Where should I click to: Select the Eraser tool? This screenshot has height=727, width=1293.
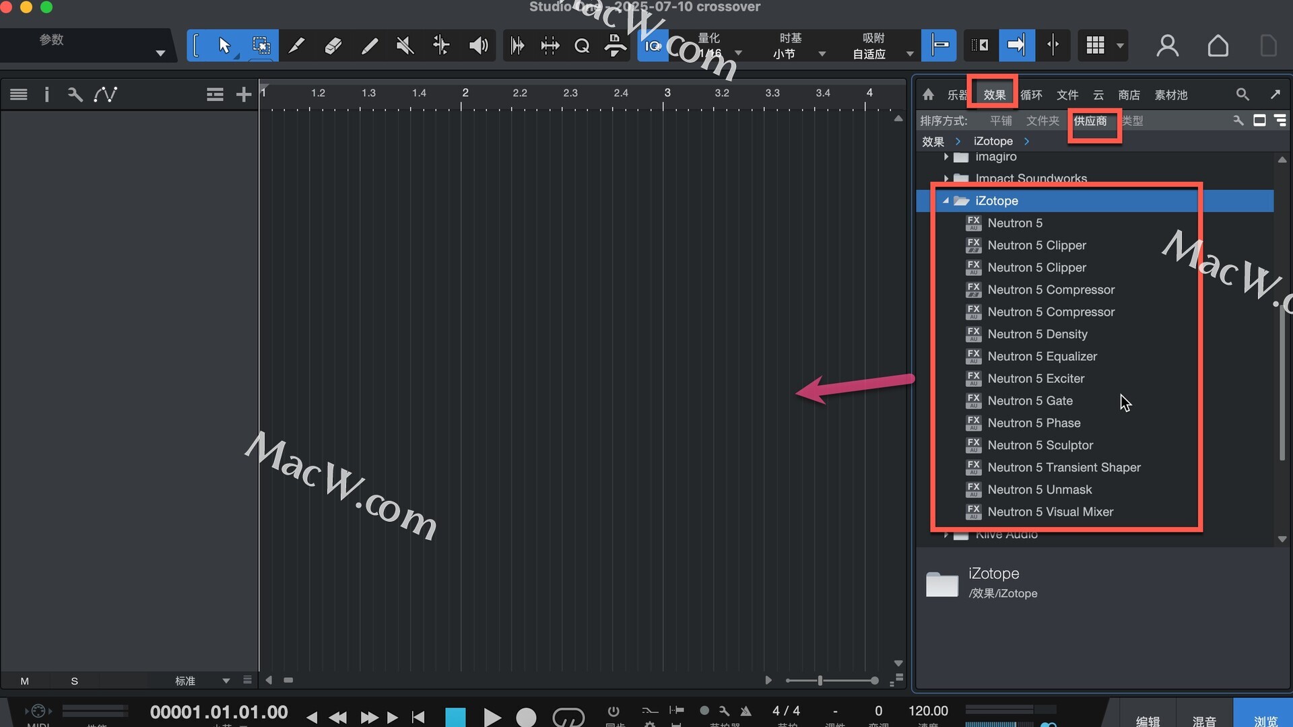tap(333, 46)
